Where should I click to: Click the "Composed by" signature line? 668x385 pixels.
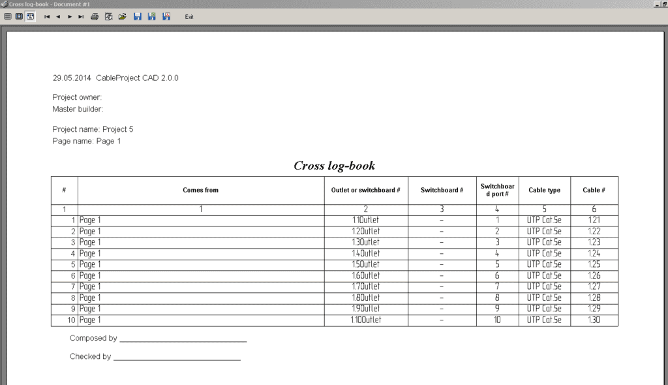183,339
